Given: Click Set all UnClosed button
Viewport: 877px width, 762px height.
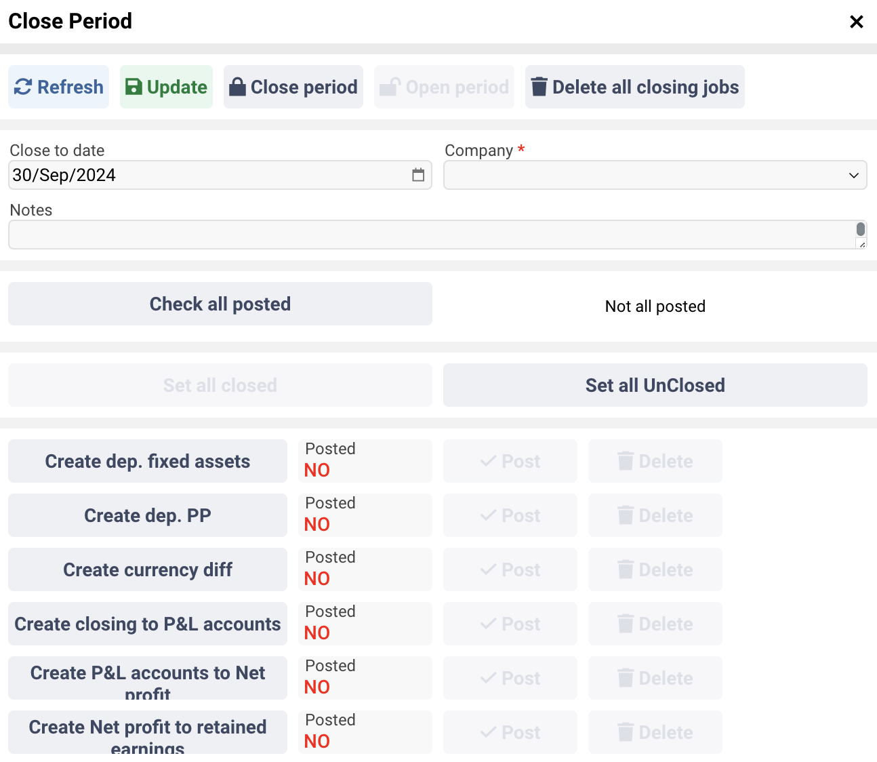Looking at the screenshot, I should click(655, 385).
